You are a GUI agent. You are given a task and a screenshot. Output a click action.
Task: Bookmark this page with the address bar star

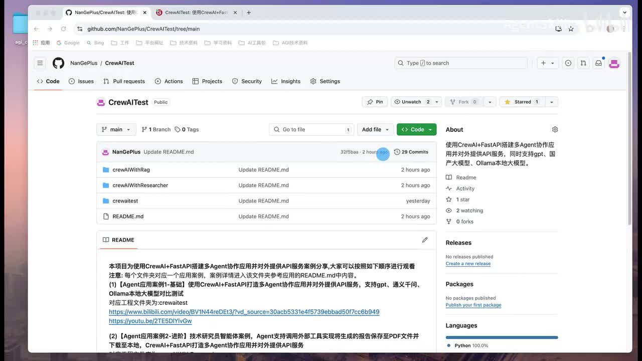coord(571,29)
